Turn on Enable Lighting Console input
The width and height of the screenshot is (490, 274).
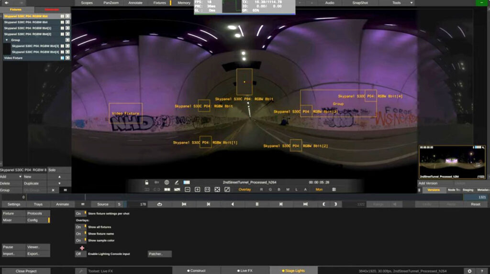[x=80, y=254]
